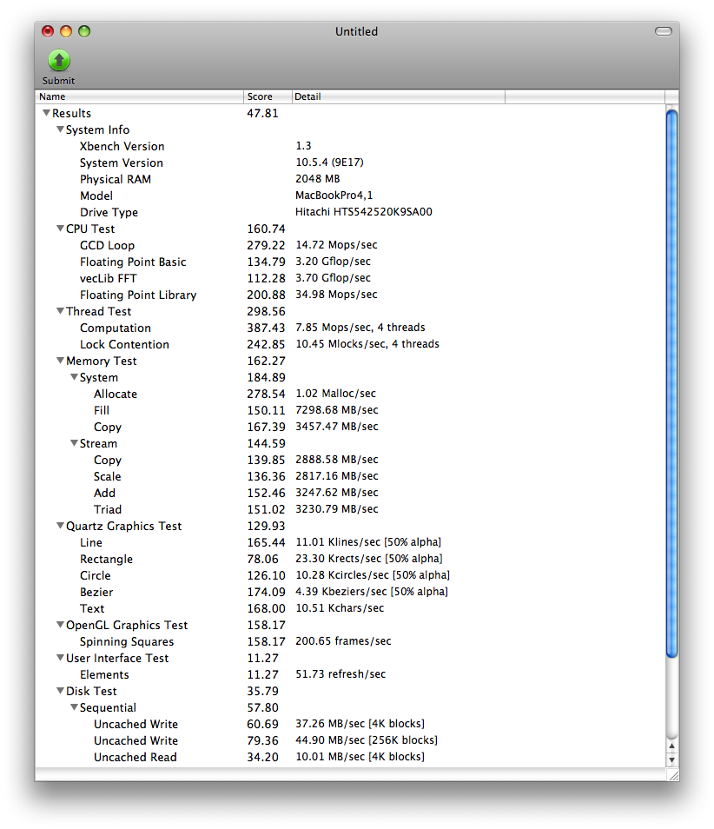Select the Fill row
Screen dimensions: 714x829
pos(350,410)
